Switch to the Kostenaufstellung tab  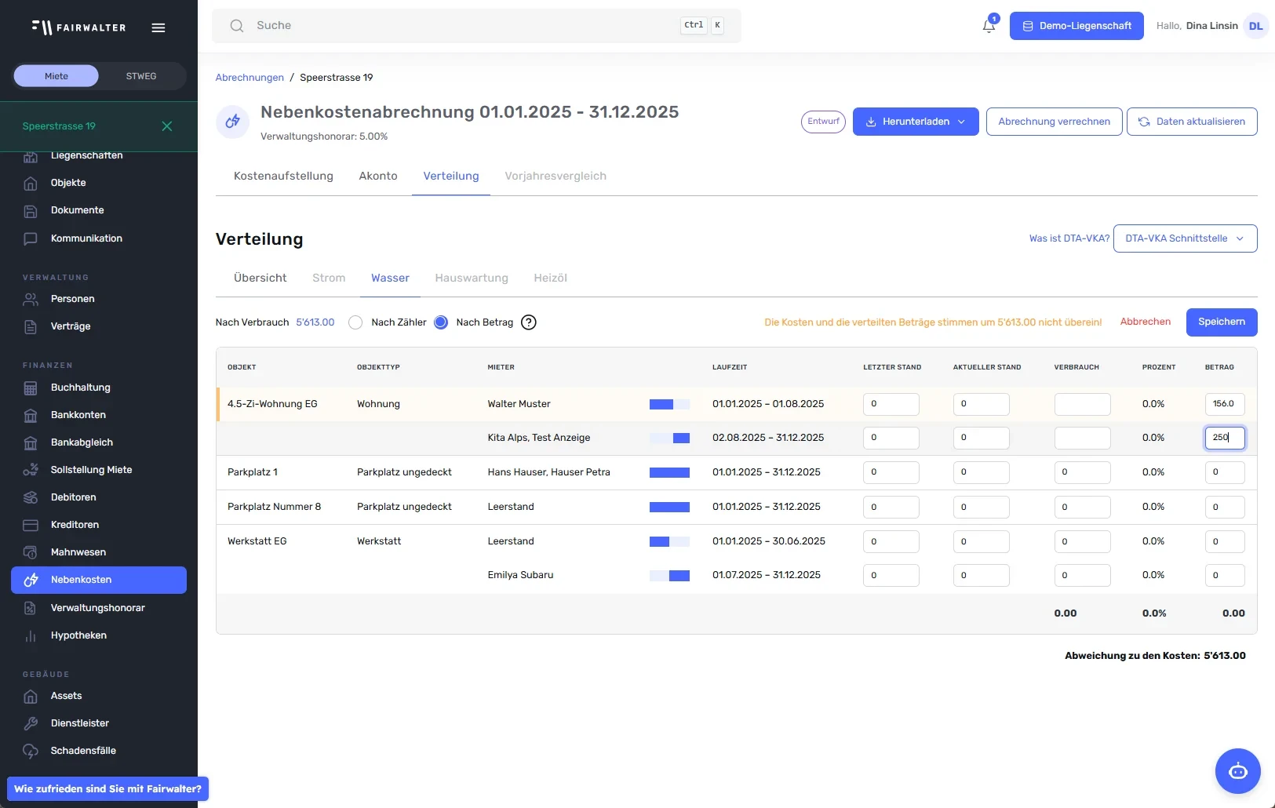[283, 176]
